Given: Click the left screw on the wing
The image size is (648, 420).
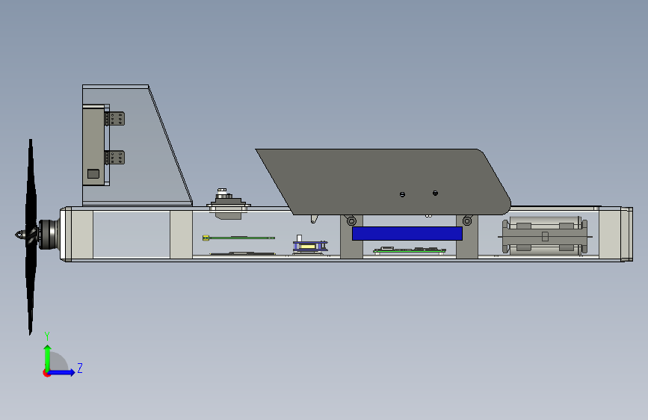Looking at the screenshot, I should pos(403,194).
